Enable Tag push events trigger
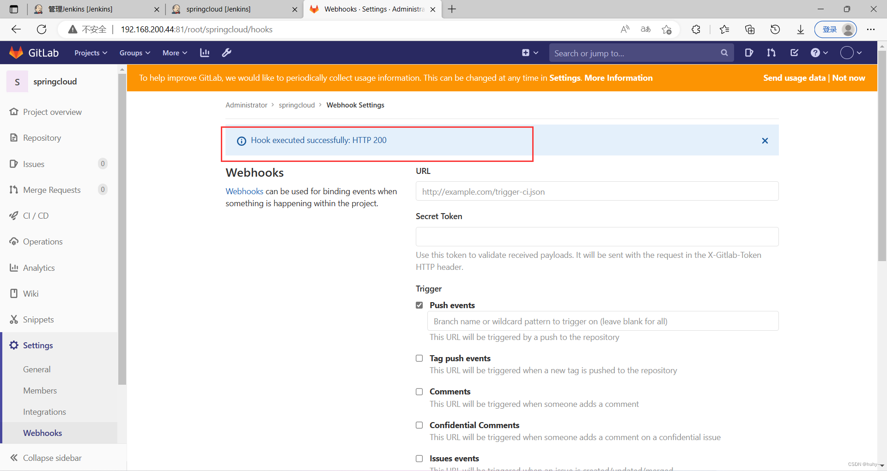Image resolution: width=887 pixels, height=471 pixels. click(x=419, y=358)
